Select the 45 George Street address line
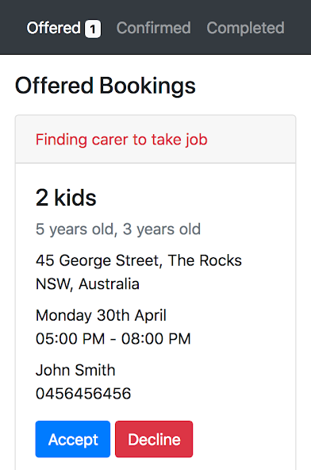The width and height of the screenshot is (311, 470). (138, 260)
